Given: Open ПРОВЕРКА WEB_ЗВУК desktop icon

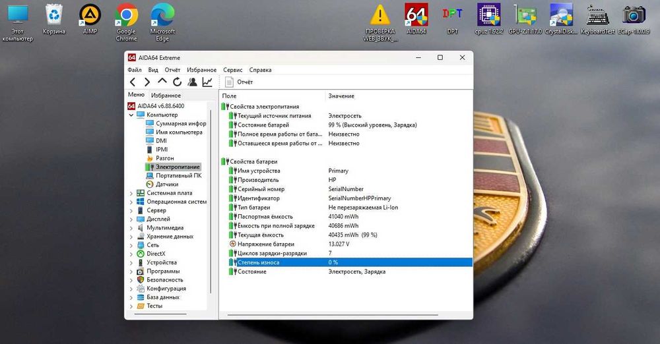Looking at the screenshot, I should (380, 23).
